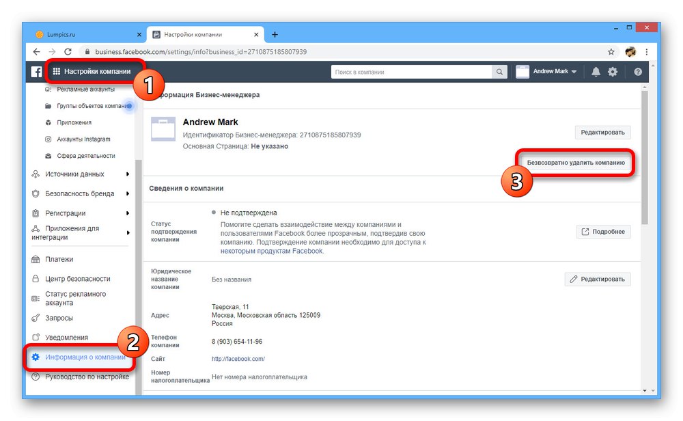This screenshot has height=421, width=683.
Task: Open the settings gear in header
Action: click(x=613, y=72)
